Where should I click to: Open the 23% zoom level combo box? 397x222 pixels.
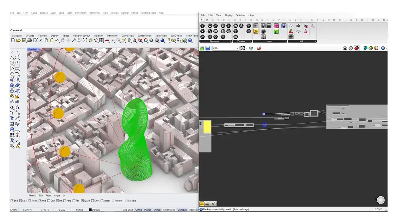pyautogui.click(x=226, y=48)
